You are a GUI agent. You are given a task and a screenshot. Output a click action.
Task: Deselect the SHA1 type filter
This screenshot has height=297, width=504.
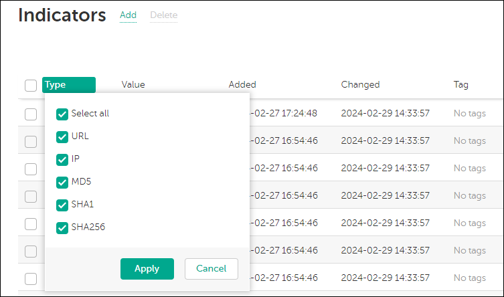pos(62,205)
